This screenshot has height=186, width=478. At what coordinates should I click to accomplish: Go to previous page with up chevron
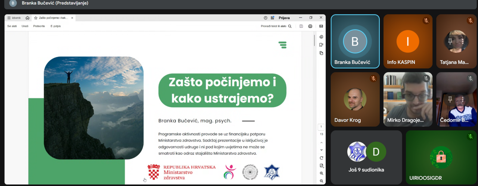click(x=321, y=143)
